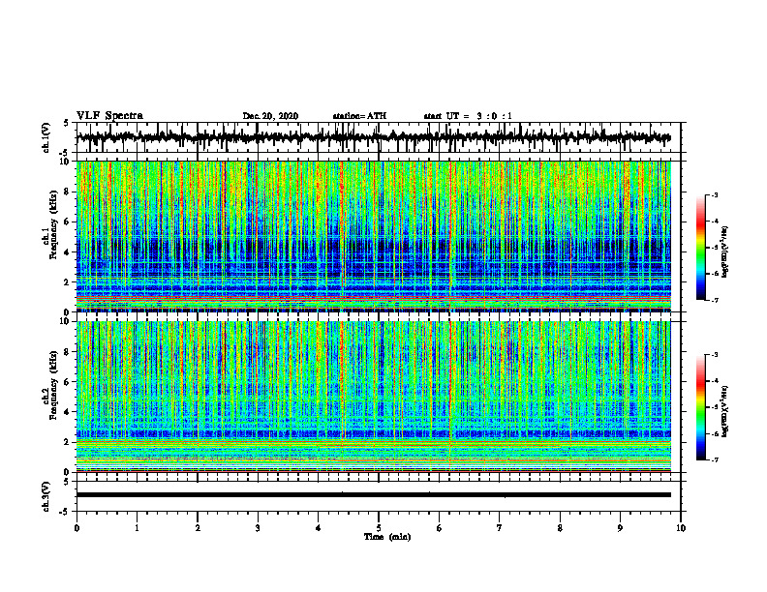Click the "5" tick label on ch.1(V) axis
Screen dimensions: 767x592
pyautogui.click(x=66, y=123)
